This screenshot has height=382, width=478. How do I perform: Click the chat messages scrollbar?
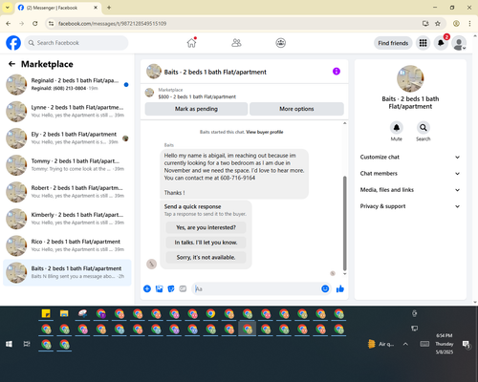[x=344, y=223]
